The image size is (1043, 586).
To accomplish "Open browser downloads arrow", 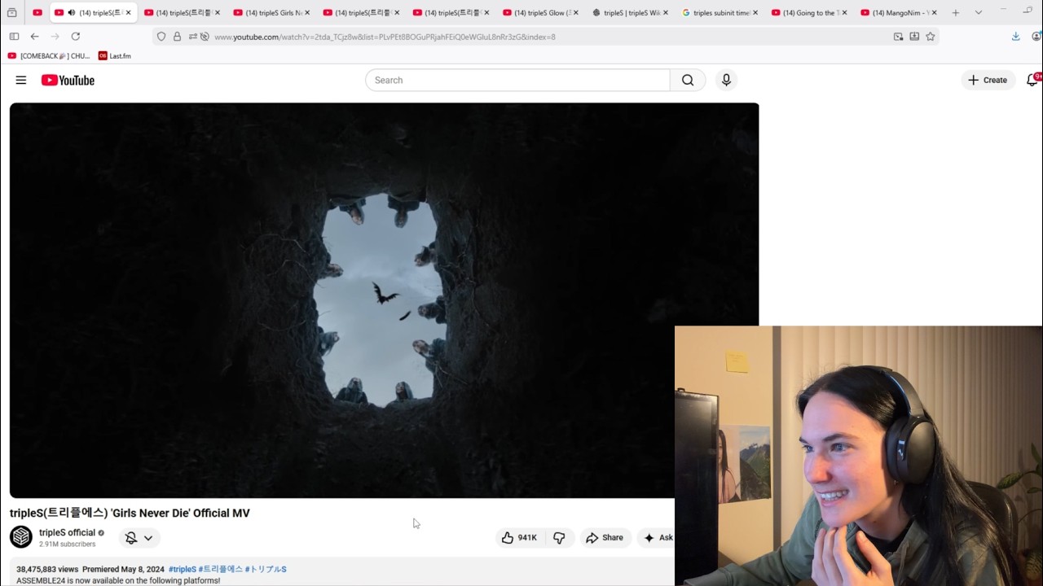I will [x=1015, y=37].
